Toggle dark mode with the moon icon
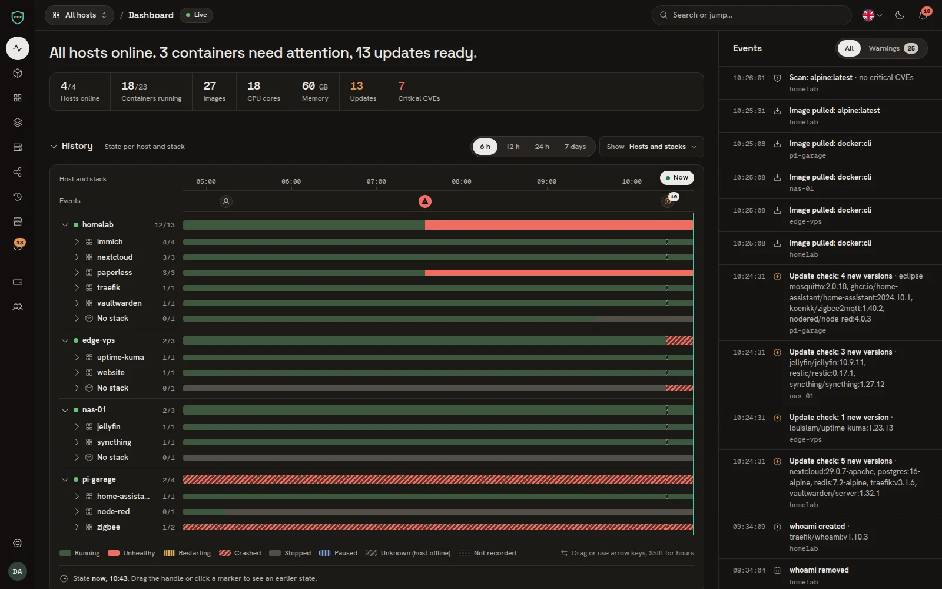Image resolution: width=942 pixels, height=589 pixels. coord(900,15)
